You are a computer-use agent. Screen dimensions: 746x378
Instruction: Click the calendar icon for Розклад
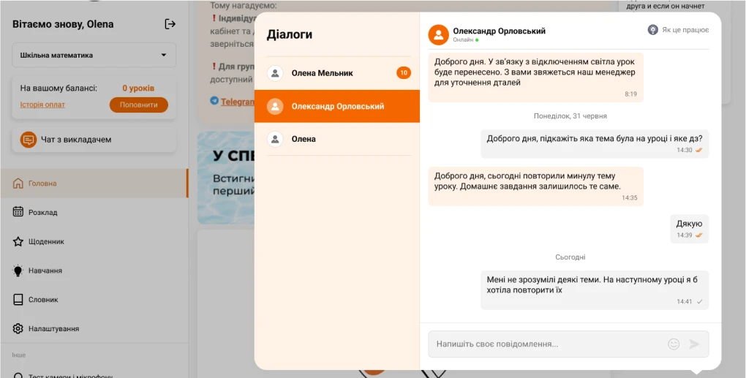pos(18,212)
